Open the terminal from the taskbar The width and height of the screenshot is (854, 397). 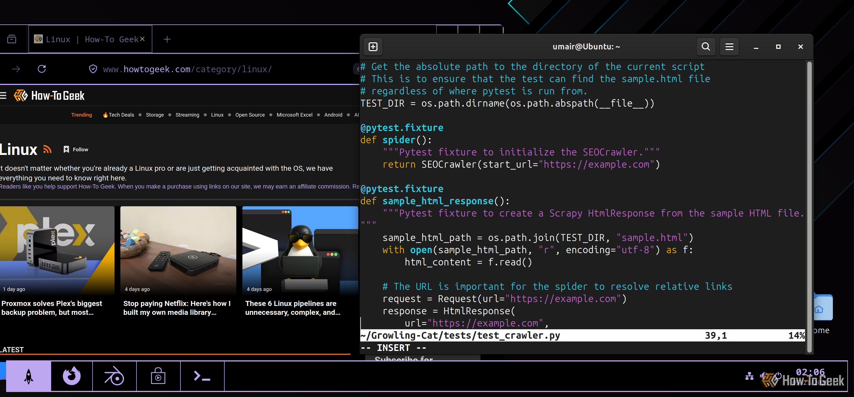tap(202, 376)
